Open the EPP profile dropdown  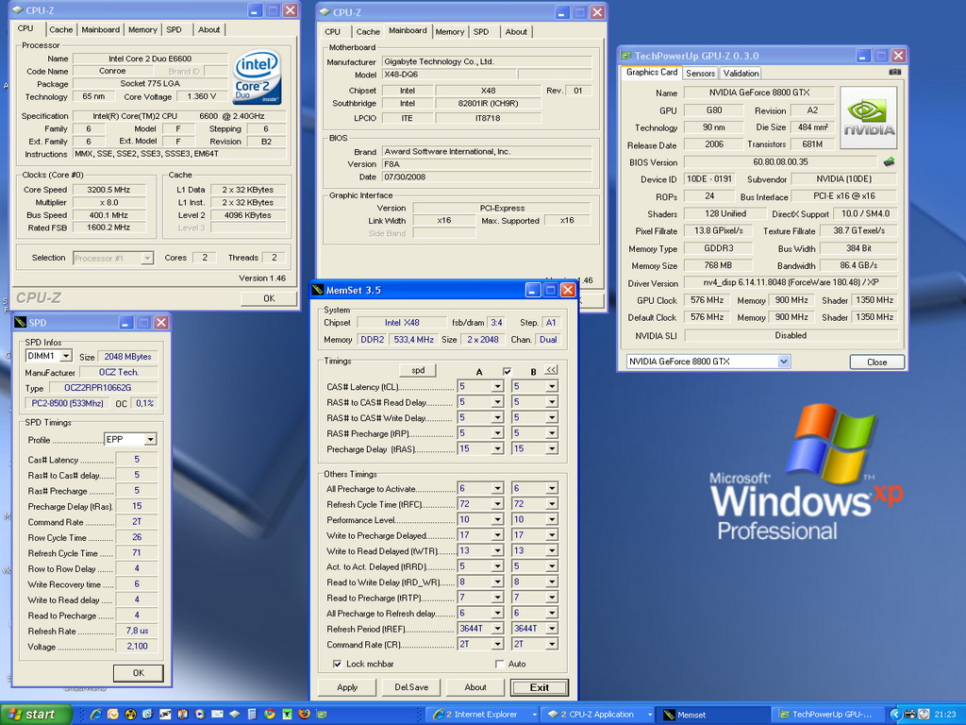coord(150,440)
